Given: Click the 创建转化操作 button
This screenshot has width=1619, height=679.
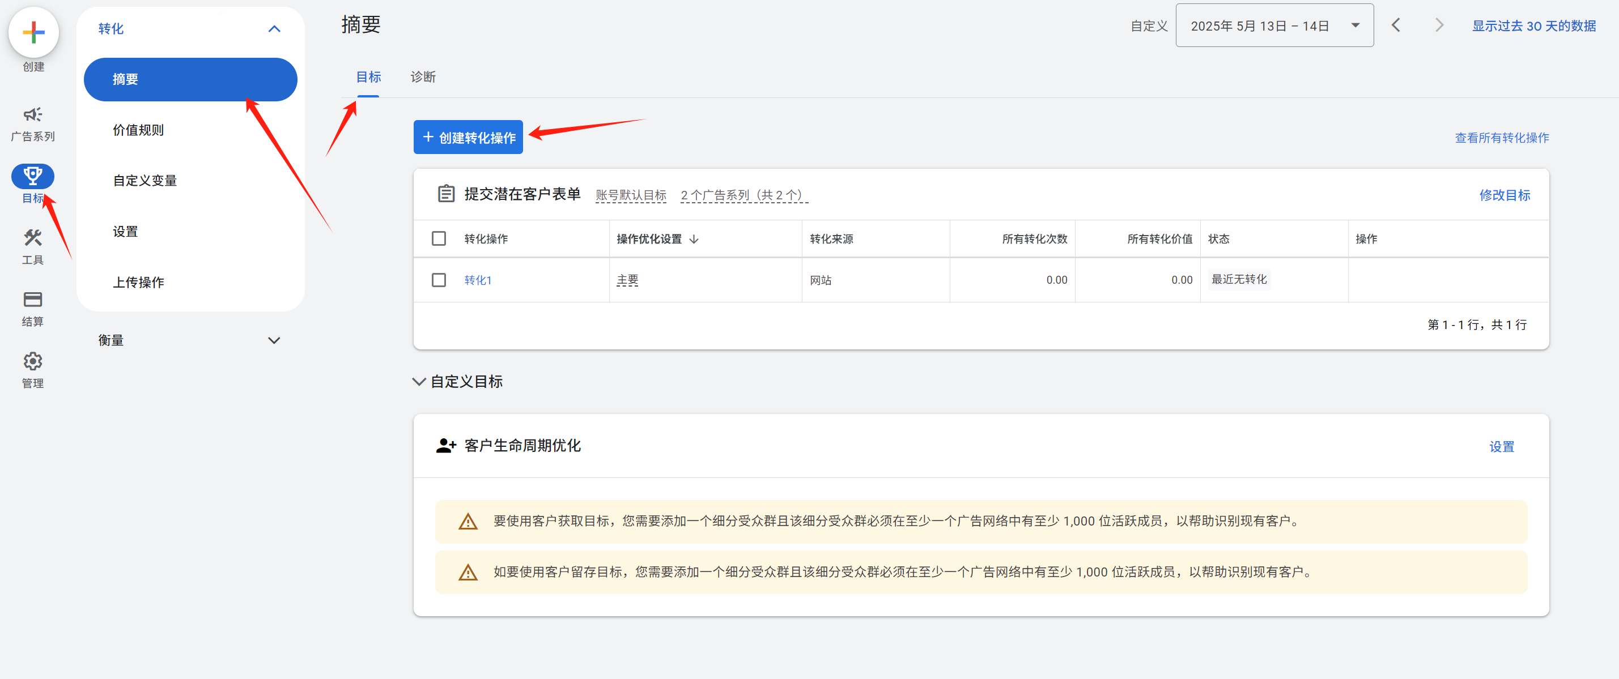Looking at the screenshot, I should point(468,138).
